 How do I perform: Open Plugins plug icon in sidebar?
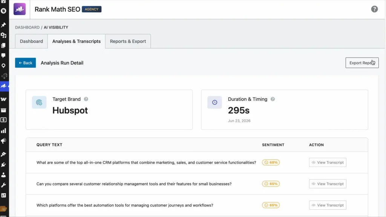click(3, 164)
